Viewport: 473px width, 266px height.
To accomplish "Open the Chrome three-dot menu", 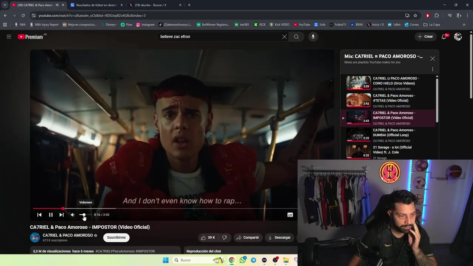I will click(468, 16).
